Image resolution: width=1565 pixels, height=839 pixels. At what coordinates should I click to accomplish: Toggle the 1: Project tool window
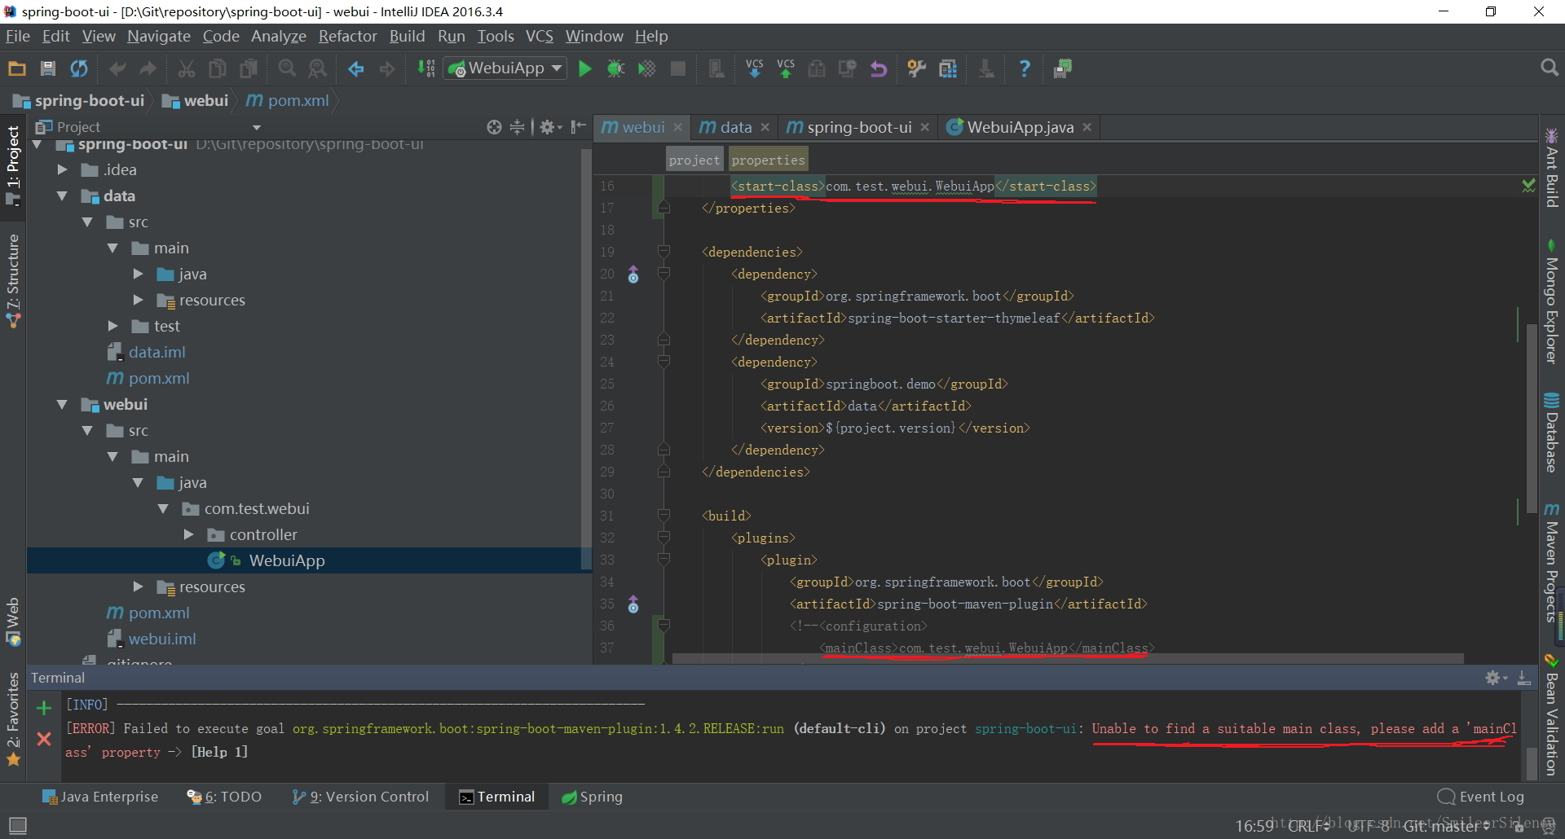[x=13, y=166]
